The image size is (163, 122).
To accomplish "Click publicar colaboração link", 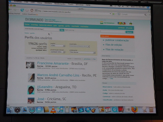I will [x=117, y=40].
